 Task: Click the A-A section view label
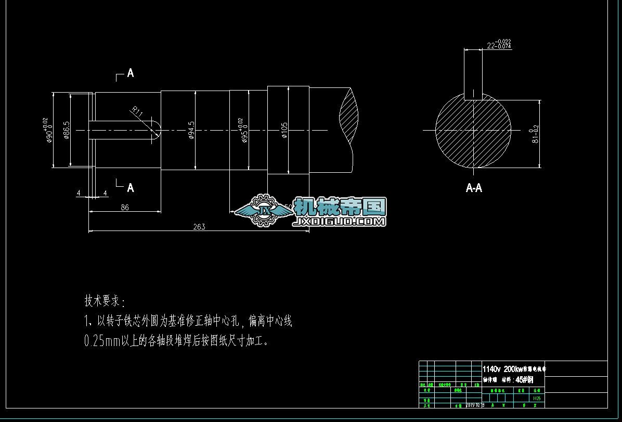click(474, 188)
